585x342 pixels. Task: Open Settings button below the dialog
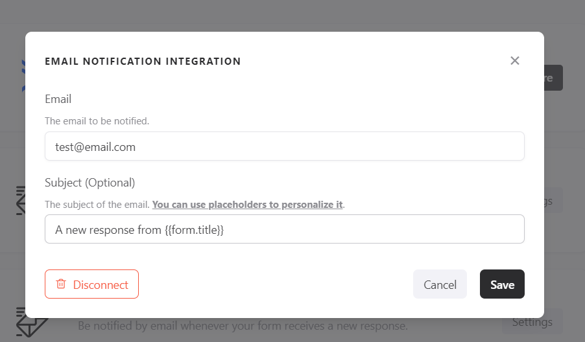(x=532, y=322)
